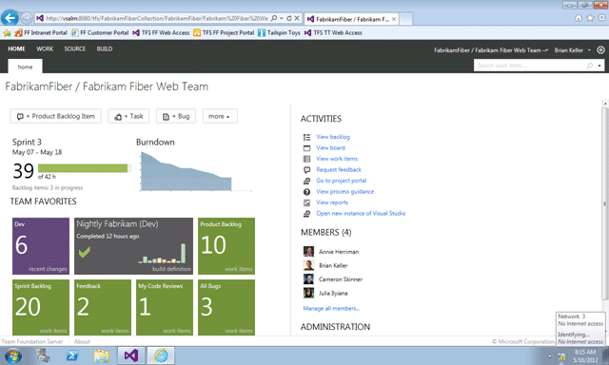Open the browser tools gear icon
Viewport: 609px width, 365px height.
601,18
